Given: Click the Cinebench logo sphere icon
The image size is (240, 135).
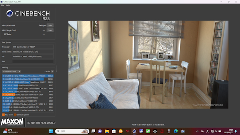Looking at the screenshot, I should 10,14.
